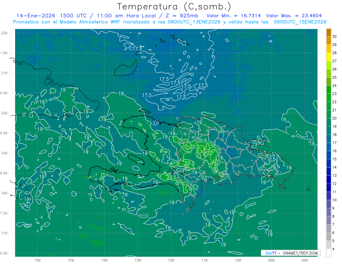
Task: Pick the white swatch below 4
Action: [329, 253]
